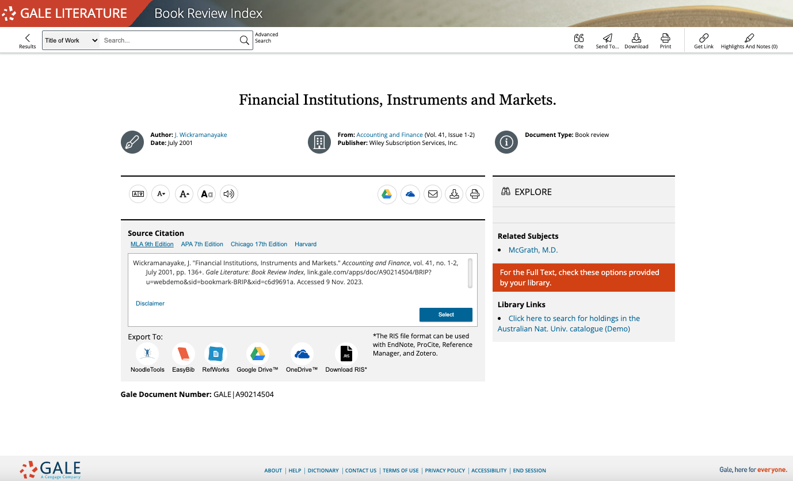Export citation to EasyBib
Screen dimensions: 793x481
pyautogui.click(x=183, y=358)
